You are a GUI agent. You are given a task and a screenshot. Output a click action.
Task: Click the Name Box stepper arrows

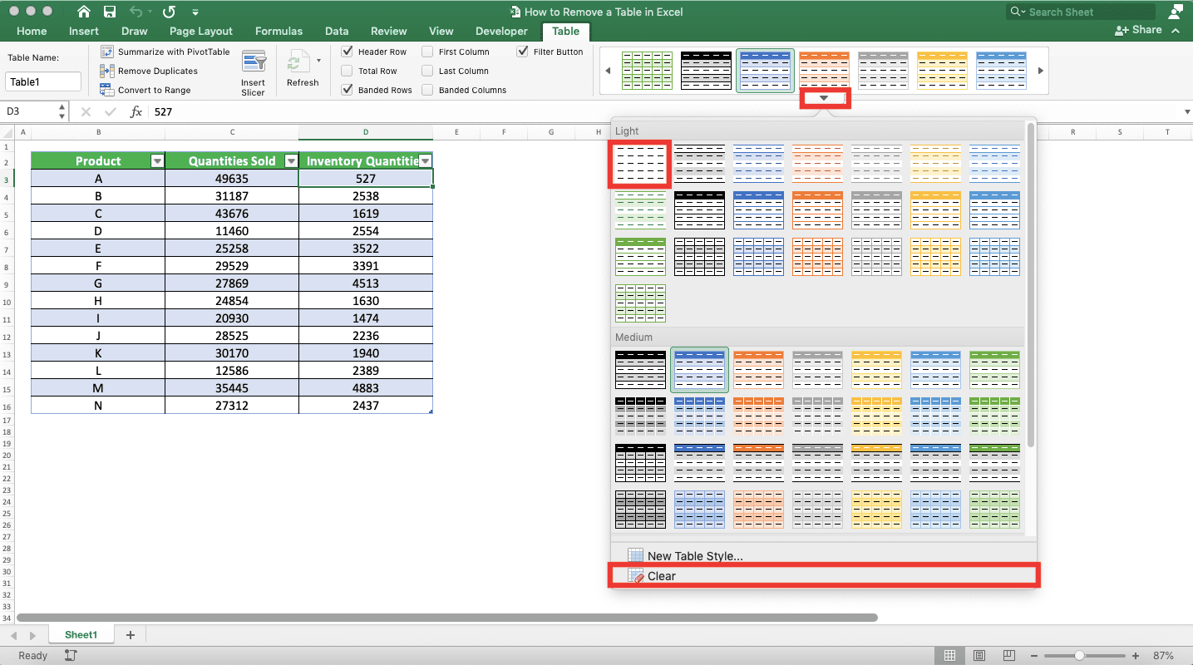click(x=62, y=111)
